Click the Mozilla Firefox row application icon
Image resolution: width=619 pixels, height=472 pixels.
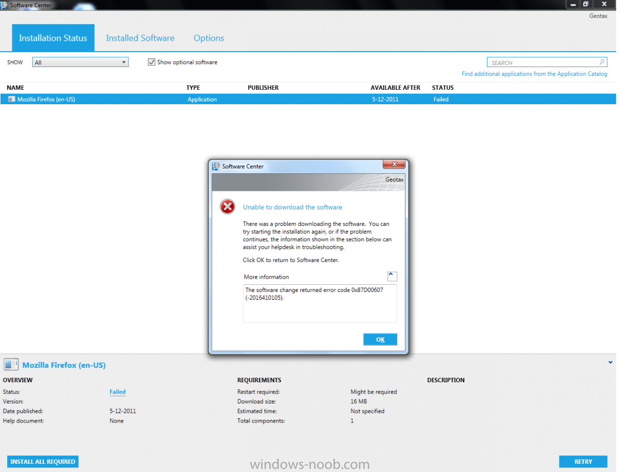(x=12, y=99)
